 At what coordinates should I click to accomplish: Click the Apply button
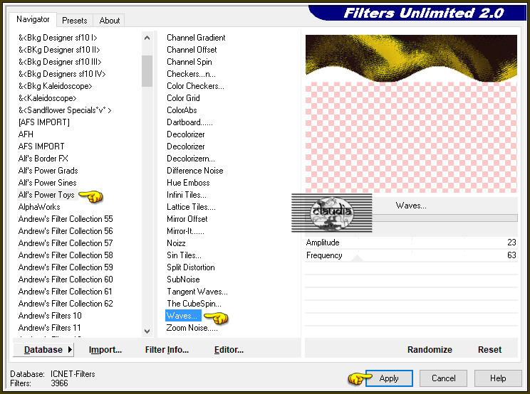[x=389, y=378]
